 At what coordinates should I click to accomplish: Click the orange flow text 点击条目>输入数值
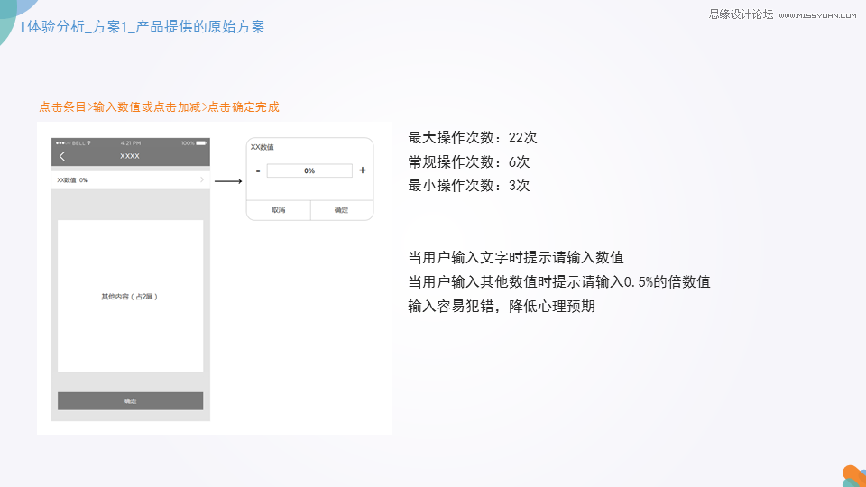click(x=159, y=107)
